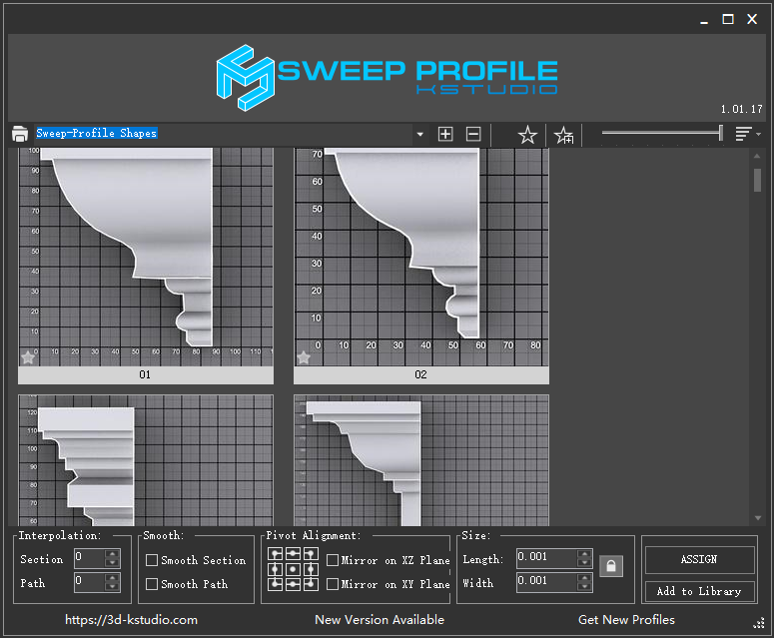
Task: Click the Length input field
Action: (x=547, y=558)
